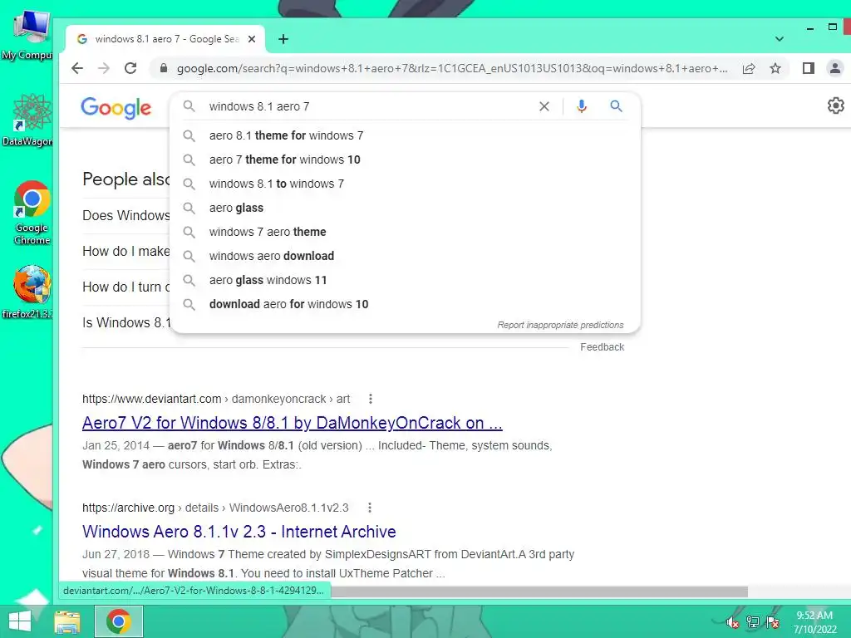851x638 pixels.
Task: Choose suggestion 'aero glass'
Action: [405, 208]
